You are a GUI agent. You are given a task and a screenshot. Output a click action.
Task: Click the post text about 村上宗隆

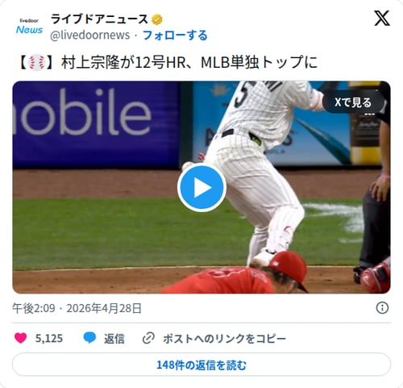[x=168, y=62]
